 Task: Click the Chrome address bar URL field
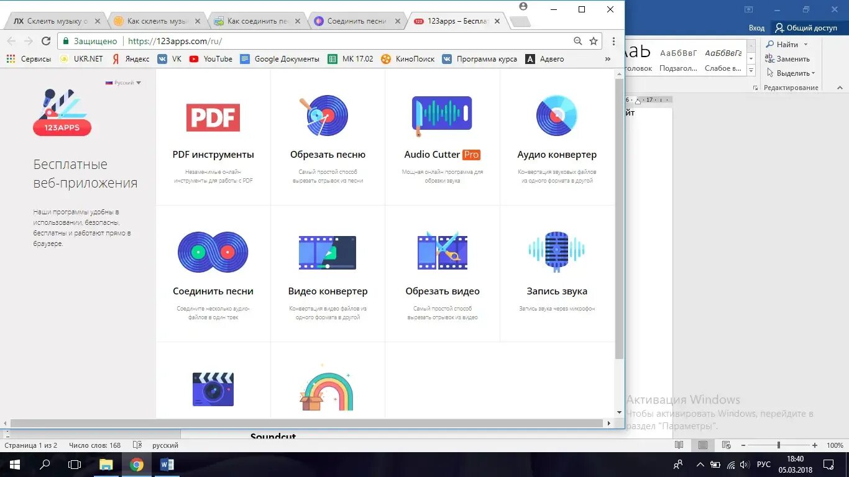click(x=329, y=41)
